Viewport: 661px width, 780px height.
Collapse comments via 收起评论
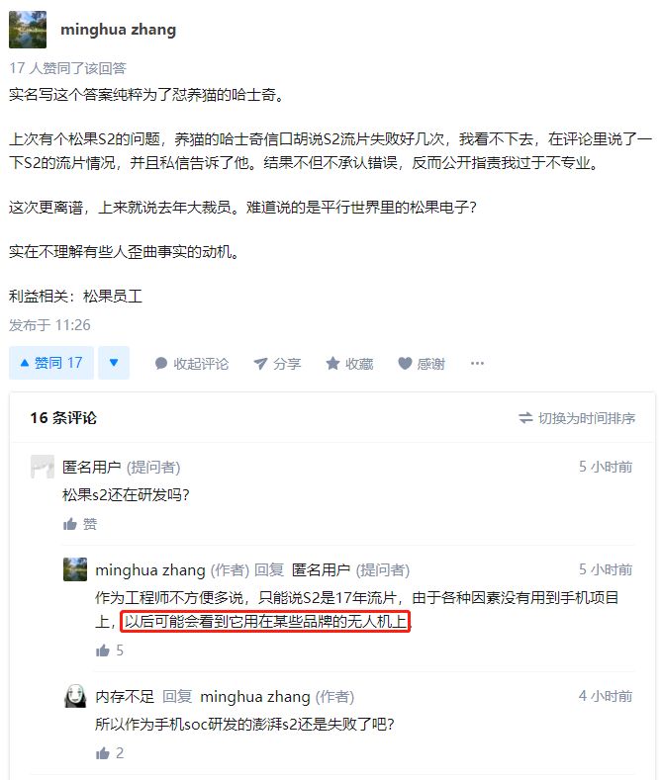[x=192, y=364]
